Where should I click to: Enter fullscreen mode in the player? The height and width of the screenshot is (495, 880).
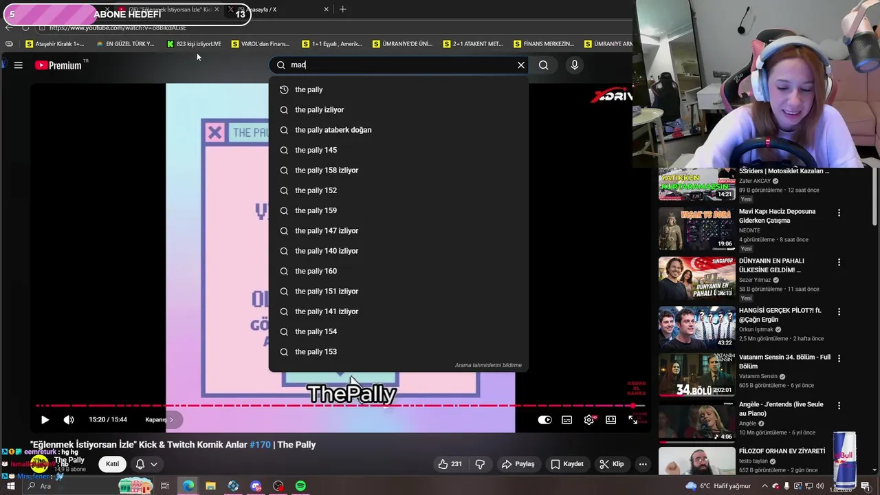(x=632, y=419)
